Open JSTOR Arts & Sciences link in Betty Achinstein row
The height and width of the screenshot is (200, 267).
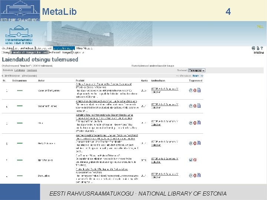(x=165, y=143)
